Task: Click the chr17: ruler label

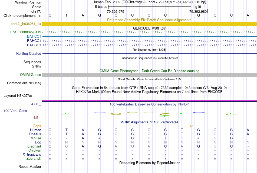Action: tap(36, 11)
